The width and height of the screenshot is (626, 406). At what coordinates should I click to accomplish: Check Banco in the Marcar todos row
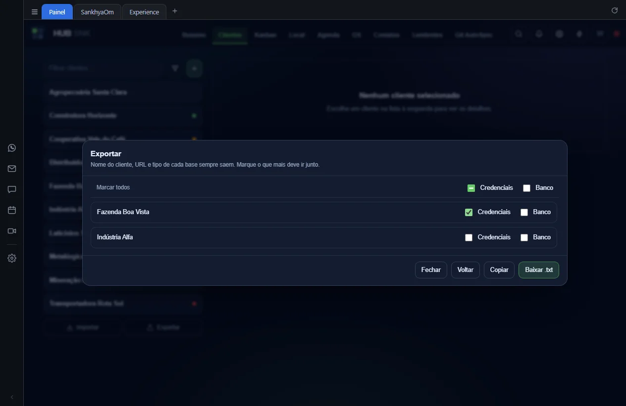[526, 188]
